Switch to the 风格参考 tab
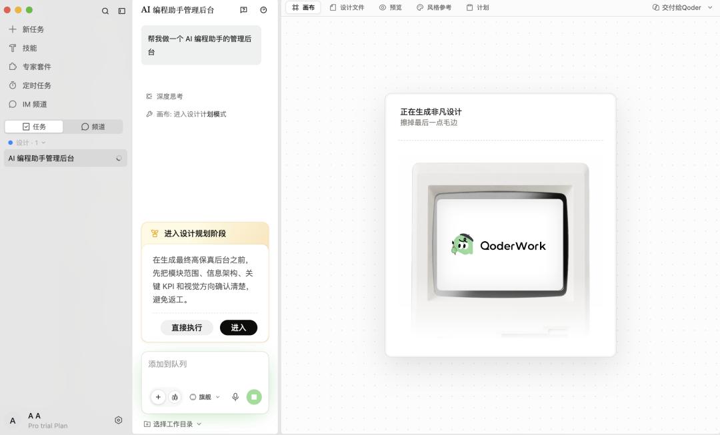 [x=434, y=7]
